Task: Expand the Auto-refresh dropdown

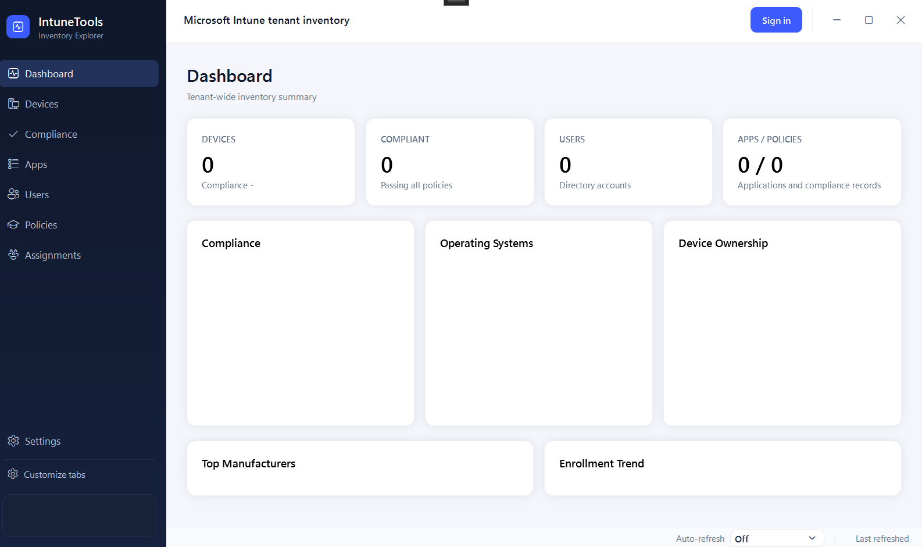Action: (x=777, y=539)
